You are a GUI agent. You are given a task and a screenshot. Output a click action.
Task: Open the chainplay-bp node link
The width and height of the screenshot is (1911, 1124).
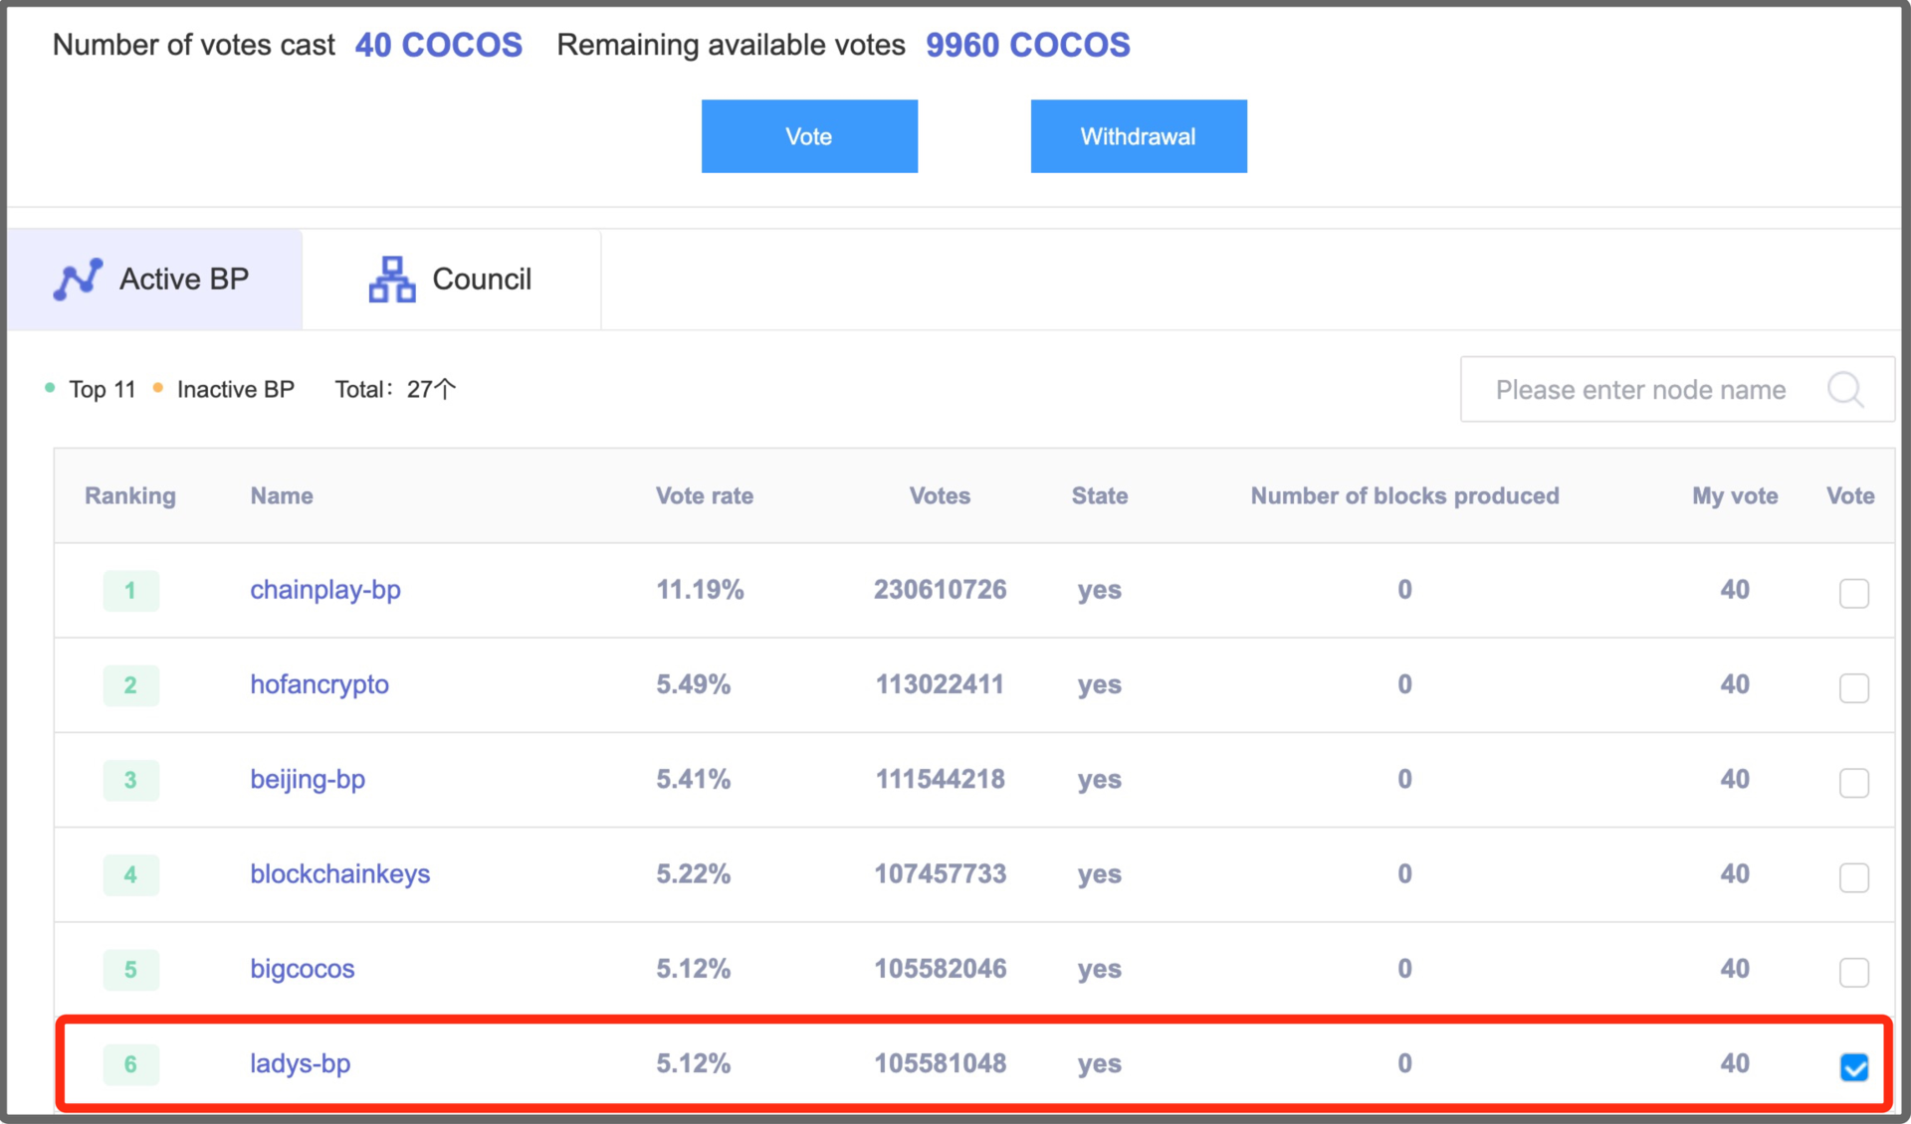click(324, 590)
